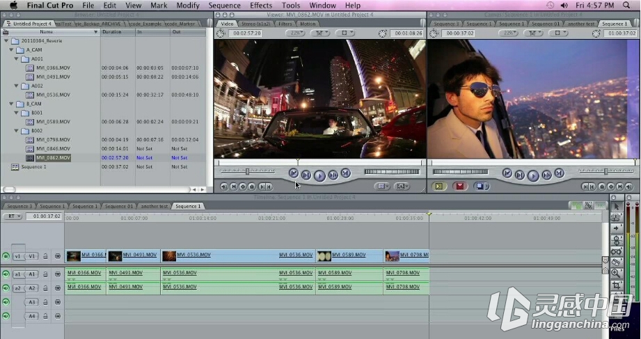Play the clip in the Viewer
641x339 pixels.
319,176
